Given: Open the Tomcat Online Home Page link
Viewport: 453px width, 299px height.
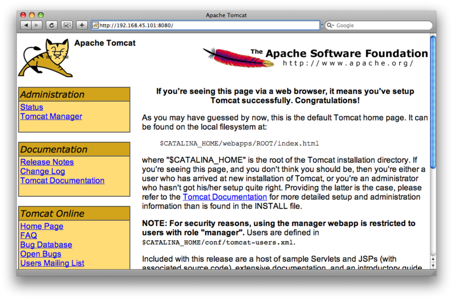Looking at the screenshot, I should pos(41,226).
